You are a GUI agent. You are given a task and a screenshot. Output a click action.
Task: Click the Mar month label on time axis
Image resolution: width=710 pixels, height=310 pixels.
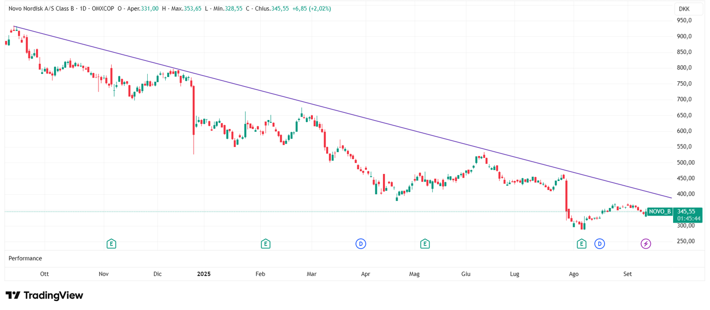click(x=311, y=274)
